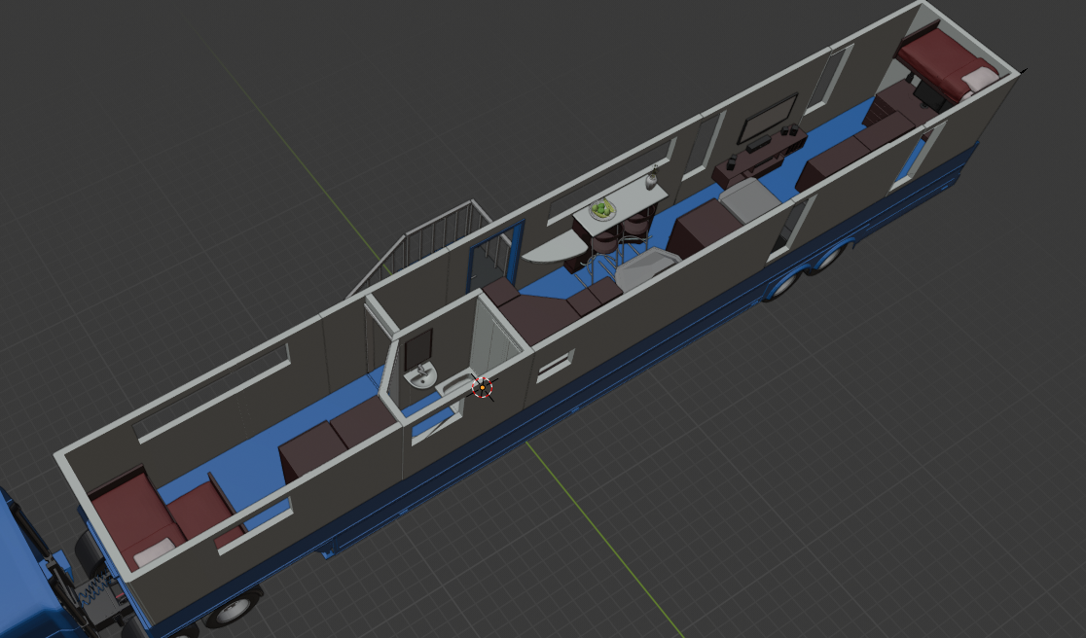Select the bowl of green fruit
The image size is (1086, 638).
(601, 210)
